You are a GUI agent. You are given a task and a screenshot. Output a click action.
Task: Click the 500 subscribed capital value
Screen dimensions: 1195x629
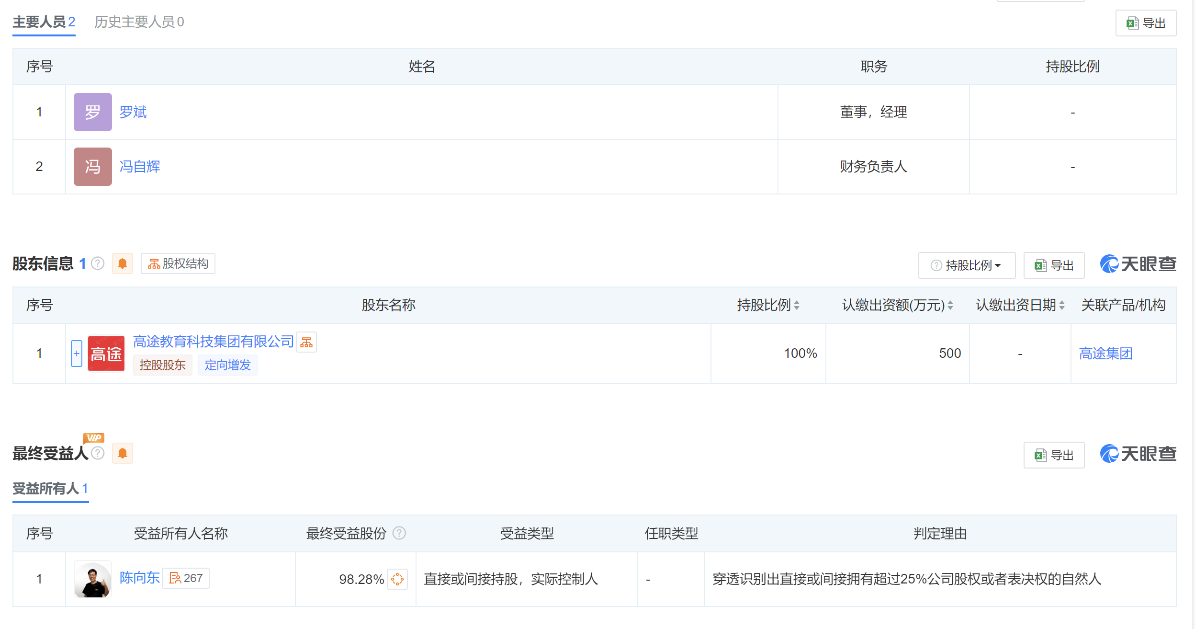pos(950,354)
